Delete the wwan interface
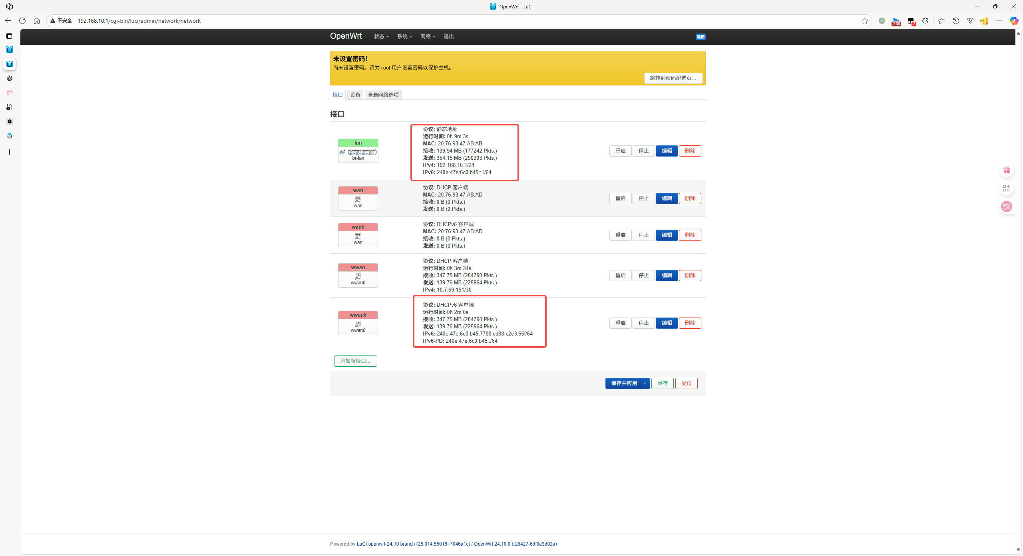 tap(690, 275)
